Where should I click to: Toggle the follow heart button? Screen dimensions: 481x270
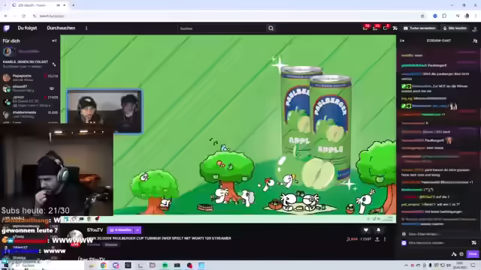(366, 230)
